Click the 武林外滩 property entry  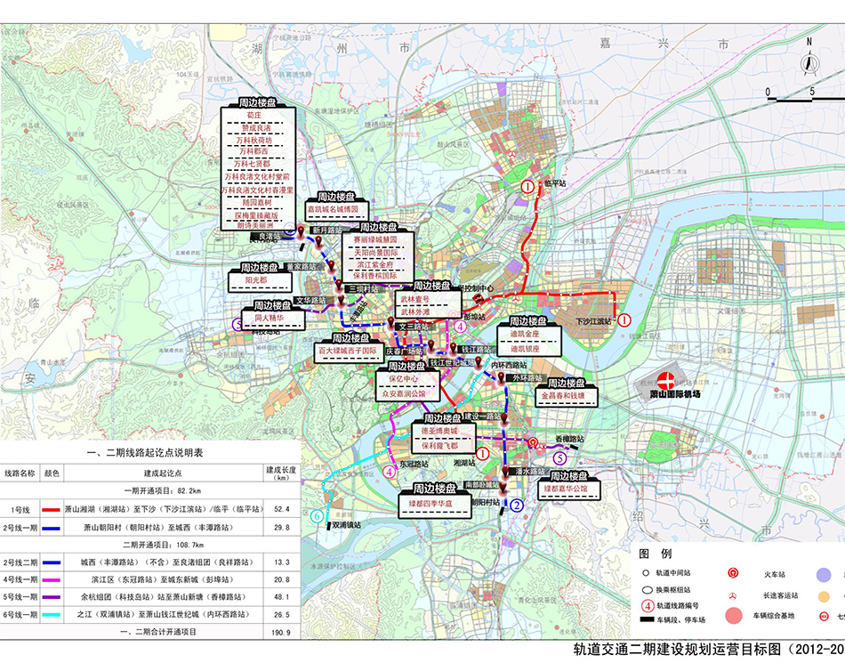[x=415, y=311]
